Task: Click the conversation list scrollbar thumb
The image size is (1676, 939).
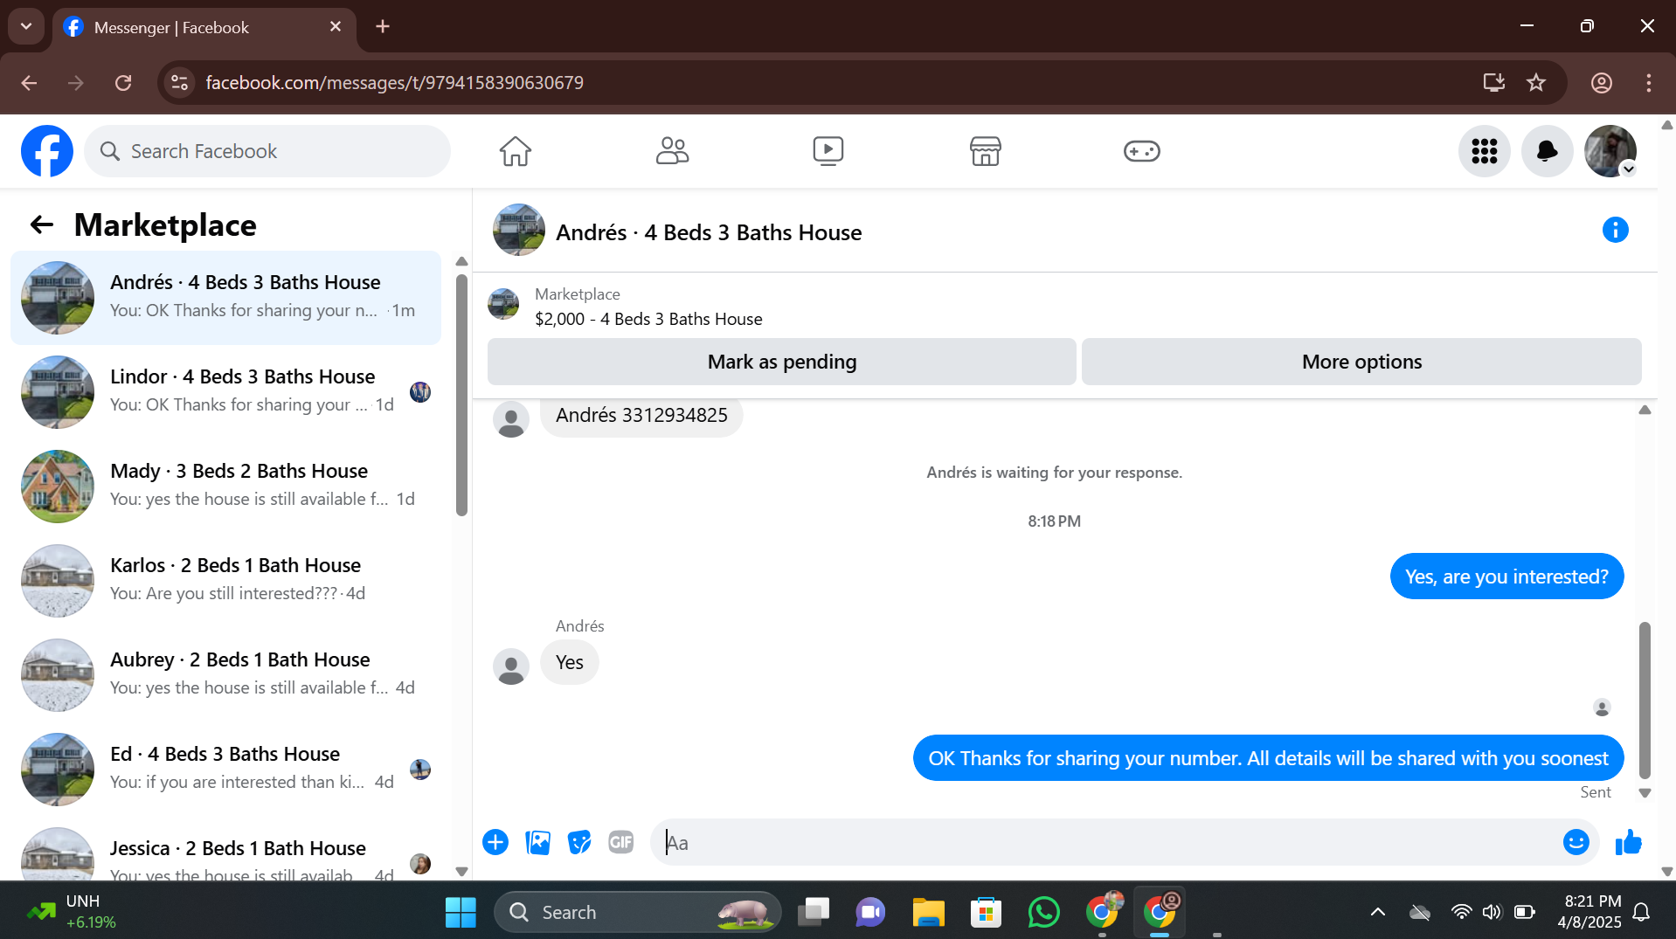Action: (x=461, y=395)
